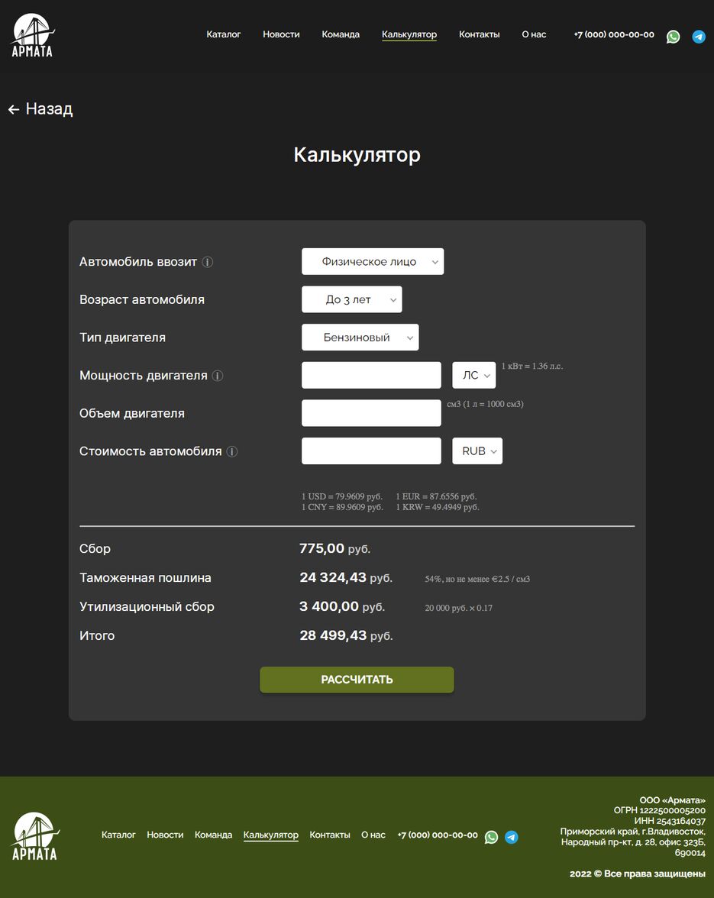Image resolution: width=714 pixels, height=898 pixels.
Task: Focus the engine volume input field
Action: pos(371,413)
